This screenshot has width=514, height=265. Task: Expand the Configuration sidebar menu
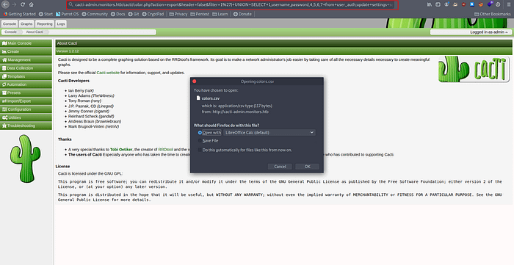coord(26,109)
